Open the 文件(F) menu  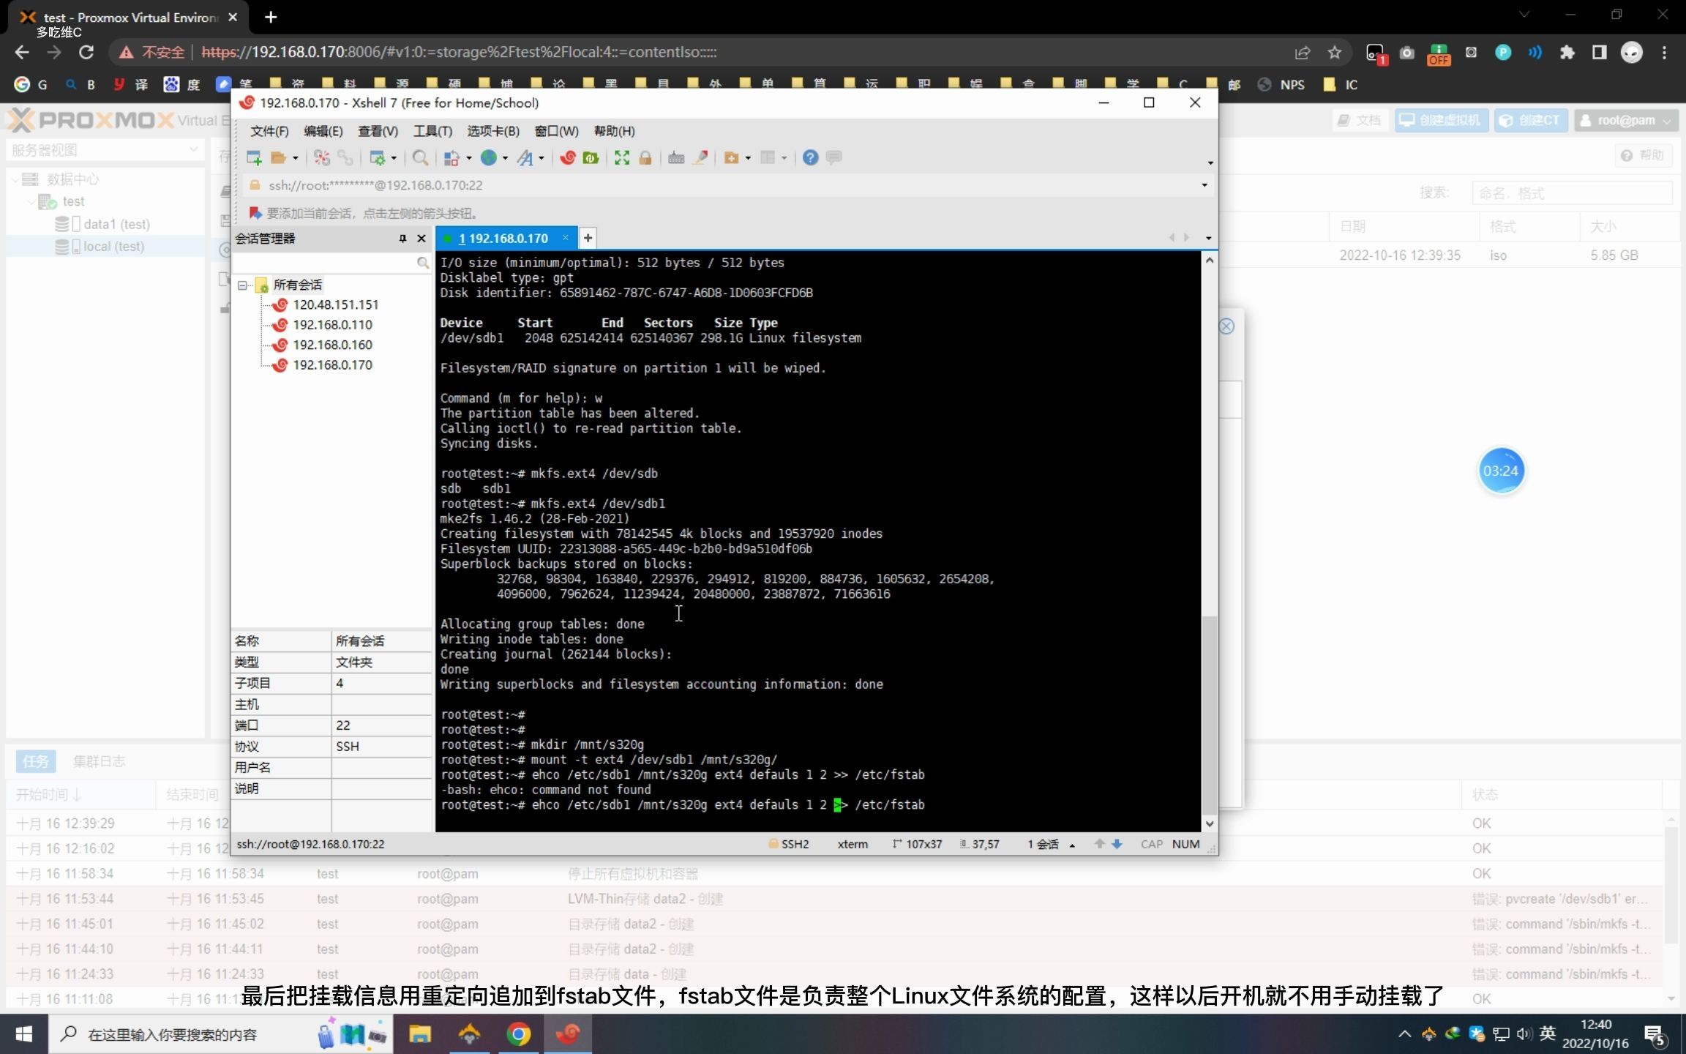pyautogui.click(x=269, y=131)
